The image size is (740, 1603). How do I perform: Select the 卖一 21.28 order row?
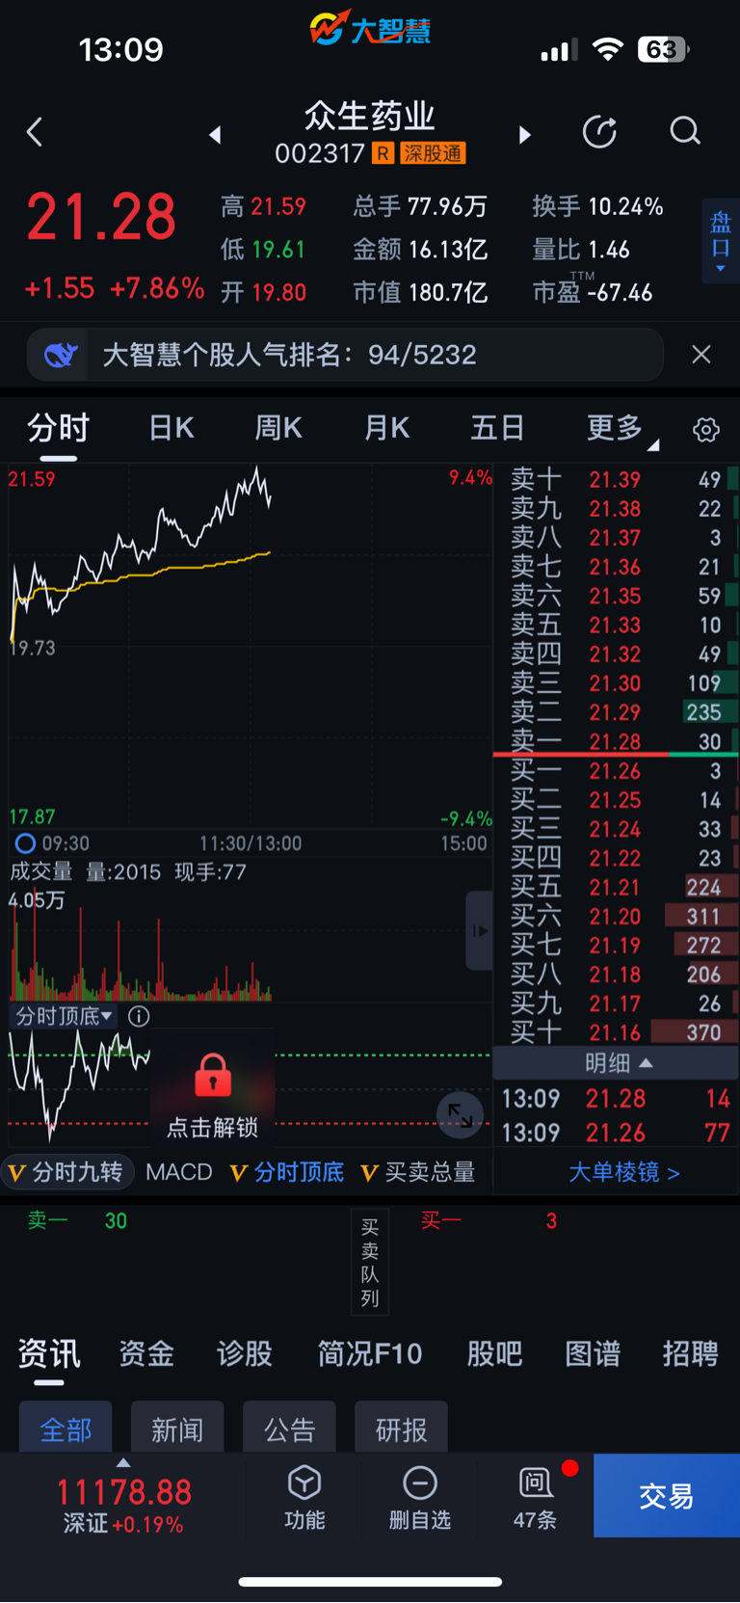[616, 741]
